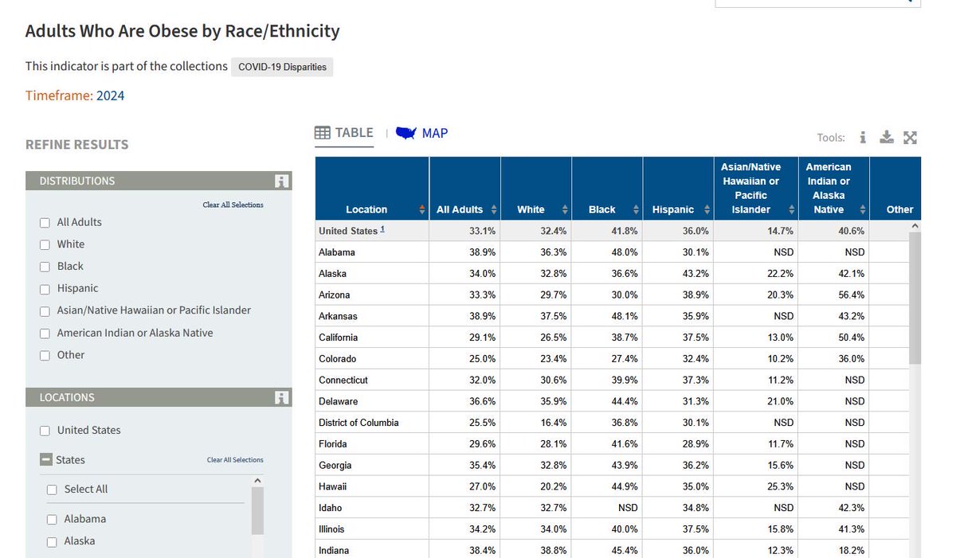Select the Florida table row label
The image size is (956, 558).
tap(333, 444)
